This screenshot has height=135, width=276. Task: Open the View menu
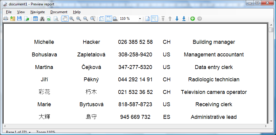(21, 12)
